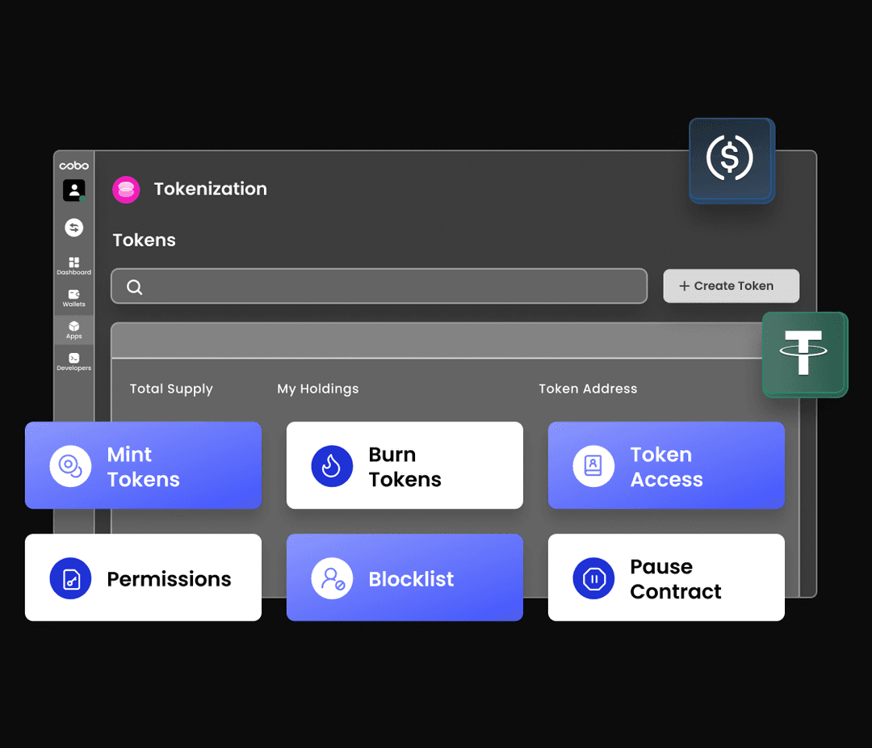Click the Total Supply column header
This screenshot has width=872, height=748.
point(171,389)
